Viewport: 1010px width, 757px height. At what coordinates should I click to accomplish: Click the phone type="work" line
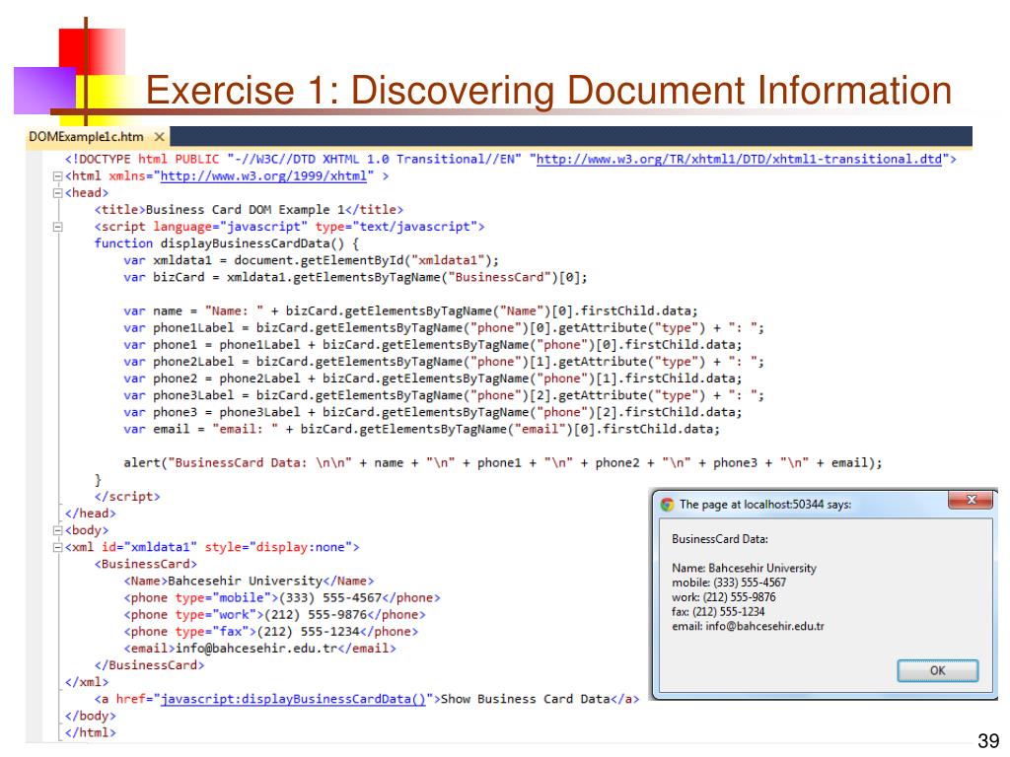coord(274,615)
